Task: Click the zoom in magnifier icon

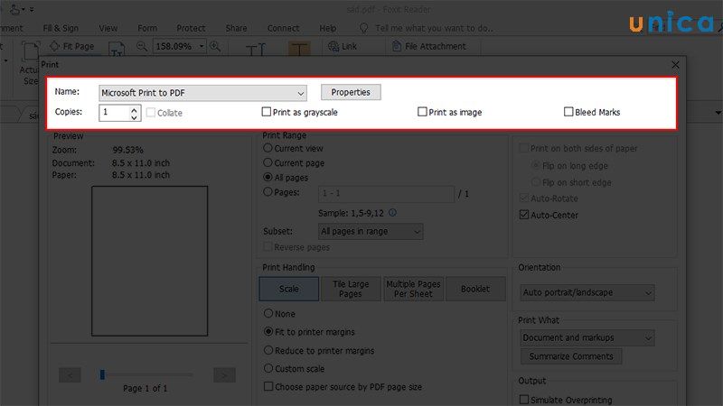Action: [x=215, y=46]
